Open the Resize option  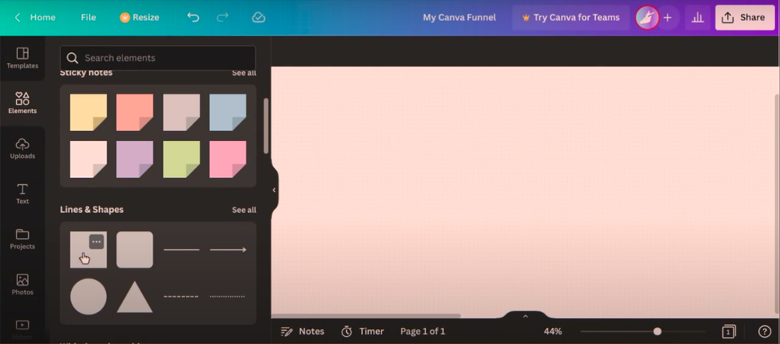(x=140, y=17)
